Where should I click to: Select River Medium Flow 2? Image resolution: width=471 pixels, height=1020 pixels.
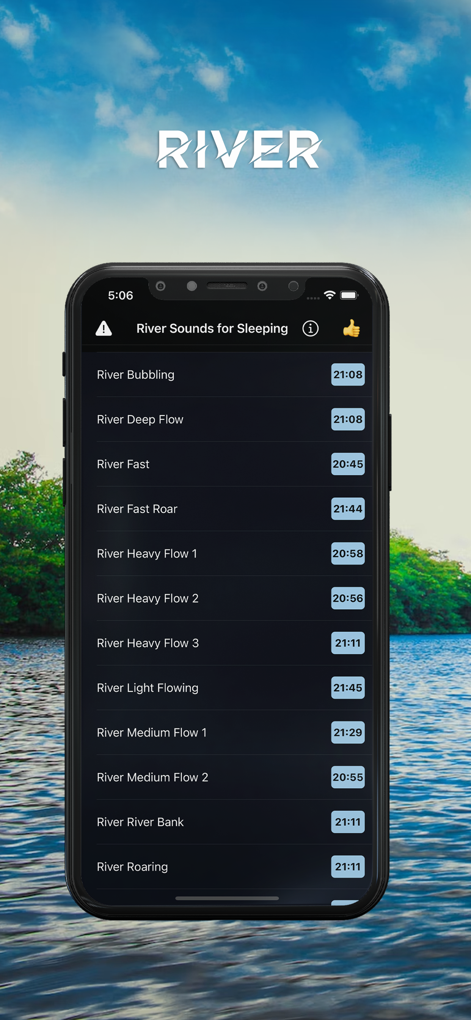[x=226, y=777]
